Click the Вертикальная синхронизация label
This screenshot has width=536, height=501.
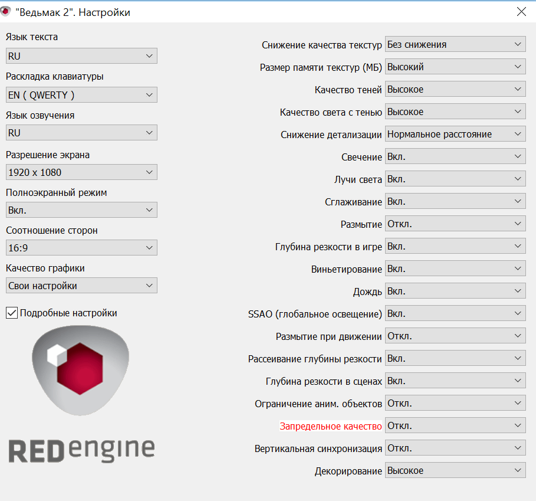[318, 448]
